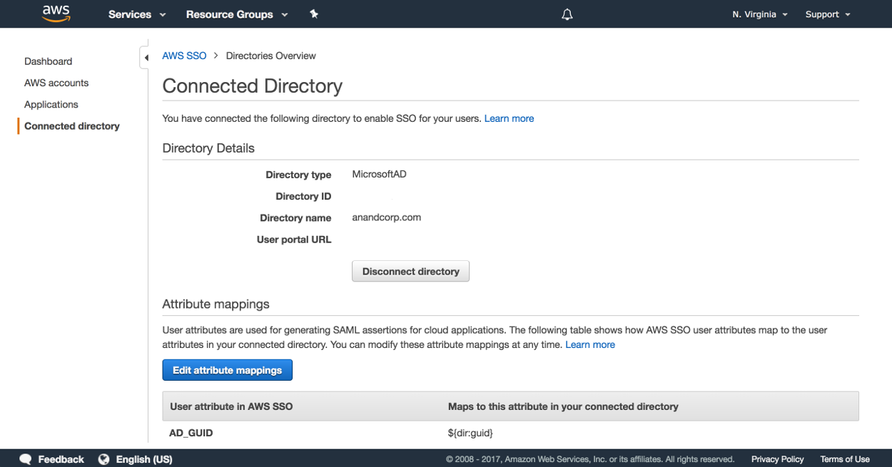Click Learn more beside the SSO description
The height and width of the screenshot is (467, 892).
coord(509,118)
